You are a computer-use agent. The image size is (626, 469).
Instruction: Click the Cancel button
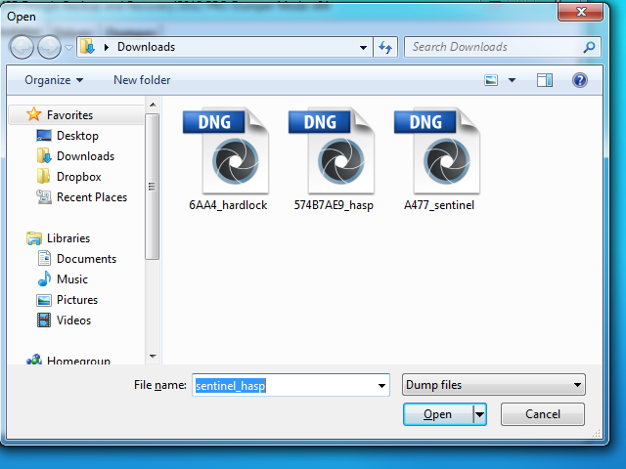click(x=543, y=414)
